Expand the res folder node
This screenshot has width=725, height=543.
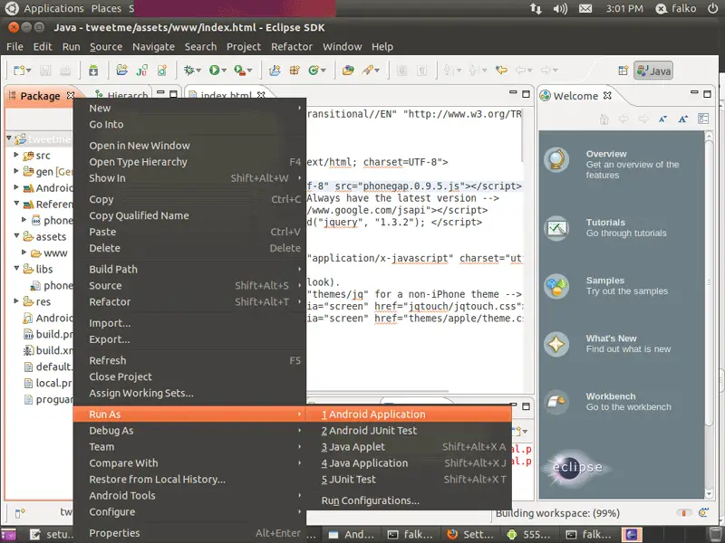click(16, 301)
